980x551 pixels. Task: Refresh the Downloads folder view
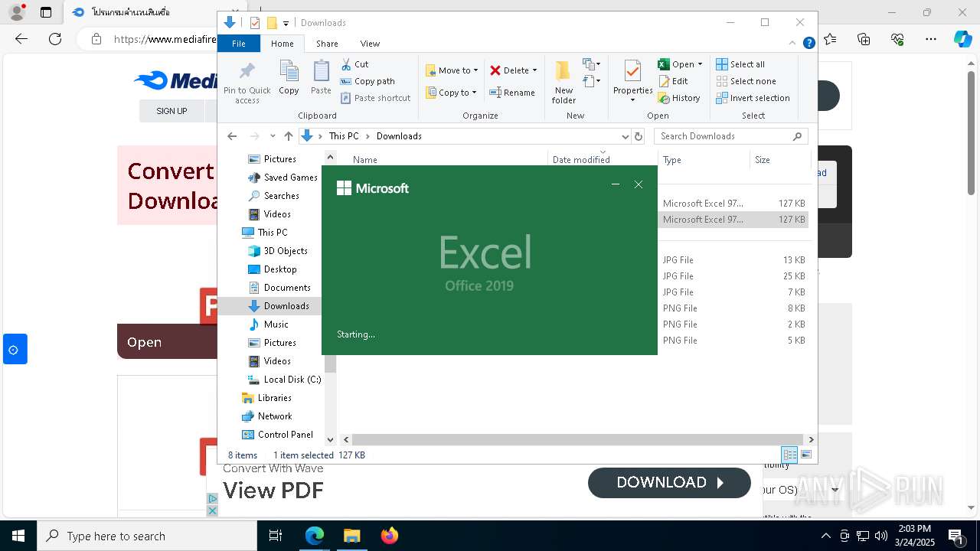[639, 136]
